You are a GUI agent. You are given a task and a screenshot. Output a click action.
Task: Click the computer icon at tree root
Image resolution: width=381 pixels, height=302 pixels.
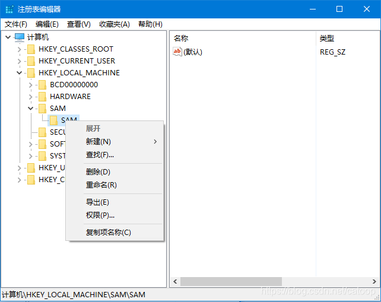pos(20,37)
